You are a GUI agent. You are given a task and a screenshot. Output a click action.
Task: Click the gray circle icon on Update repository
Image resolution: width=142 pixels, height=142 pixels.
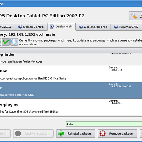(x=18, y=133)
